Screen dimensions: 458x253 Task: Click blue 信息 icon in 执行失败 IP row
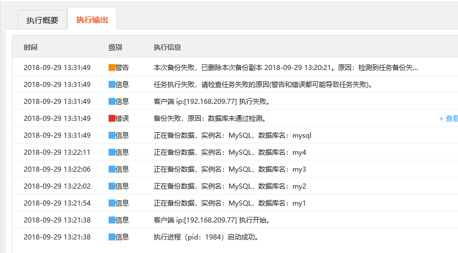[x=111, y=102]
